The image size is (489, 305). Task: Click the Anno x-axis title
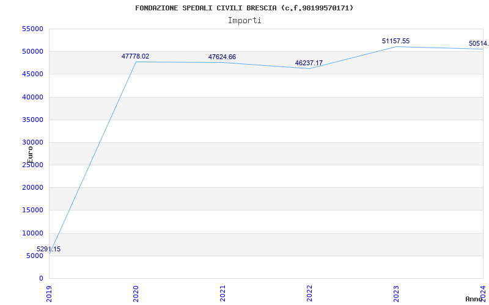pos(474,299)
